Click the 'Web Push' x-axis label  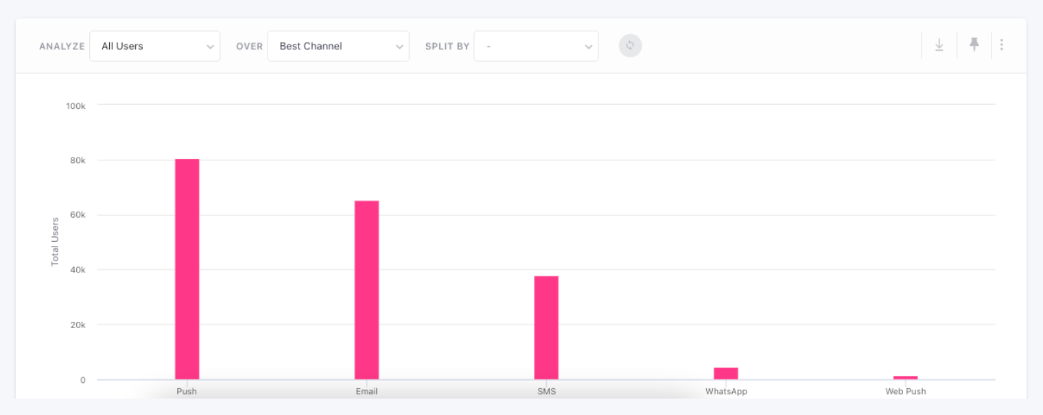pos(905,392)
